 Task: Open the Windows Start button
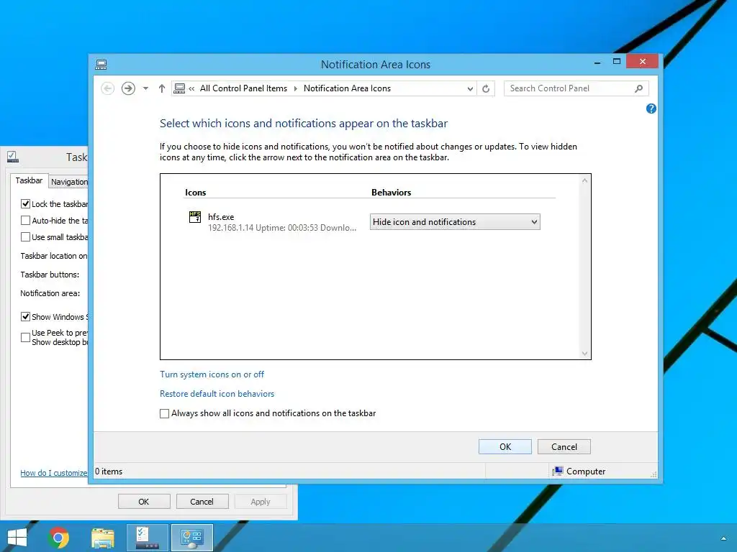[17, 538]
